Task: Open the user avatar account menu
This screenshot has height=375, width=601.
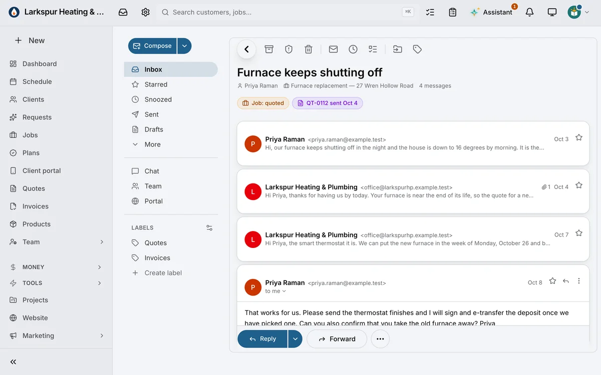Action: [578, 12]
